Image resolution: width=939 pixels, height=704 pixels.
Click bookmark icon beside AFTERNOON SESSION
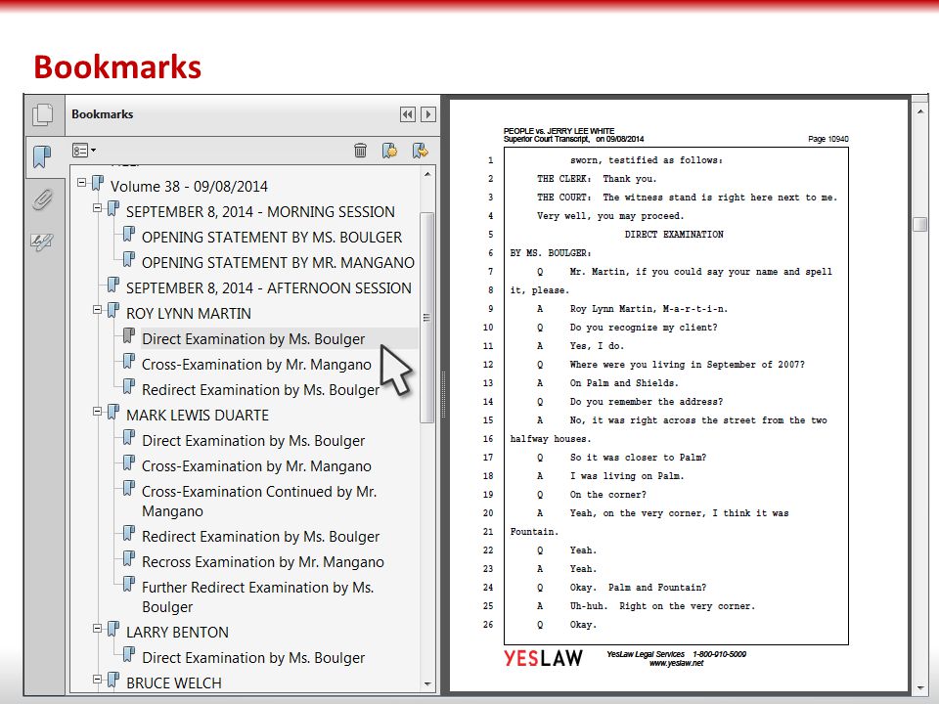(x=112, y=285)
